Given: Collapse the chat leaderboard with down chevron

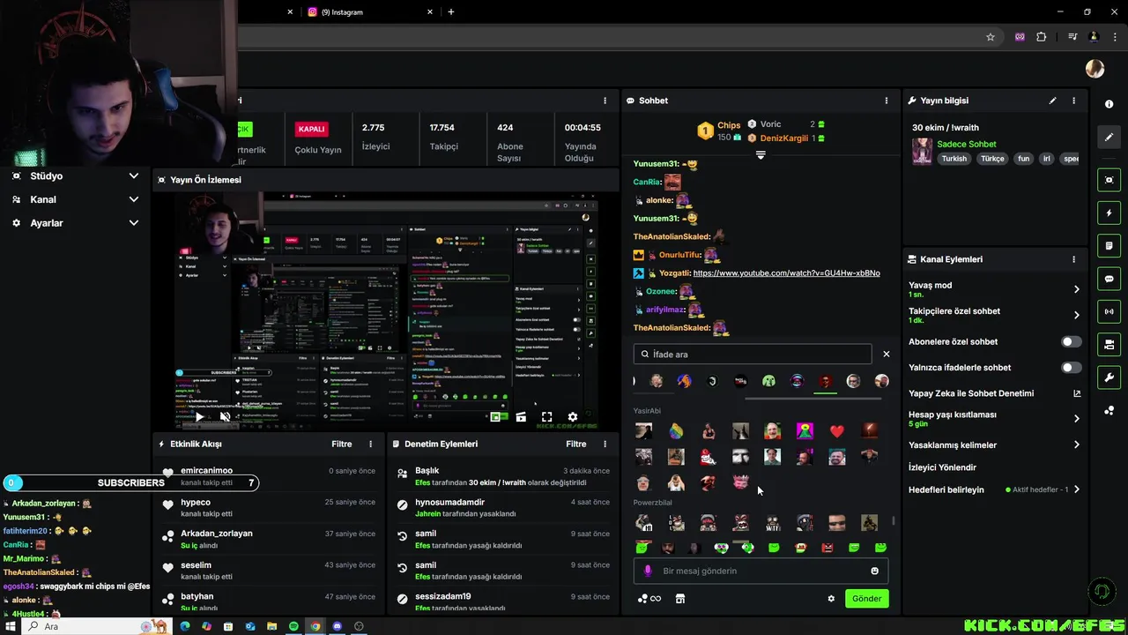Looking at the screenshot, I should pos(761,154).
